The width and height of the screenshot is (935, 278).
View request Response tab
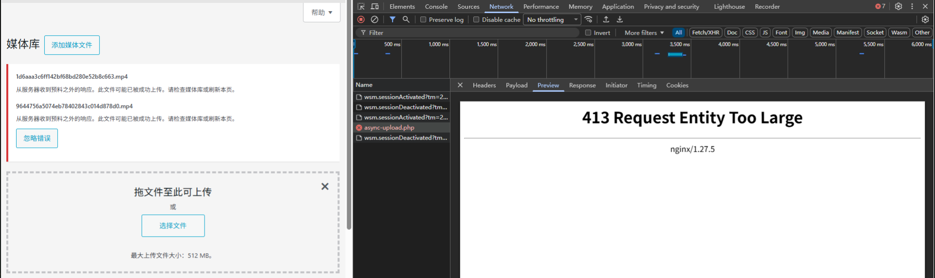coord(582,85)
